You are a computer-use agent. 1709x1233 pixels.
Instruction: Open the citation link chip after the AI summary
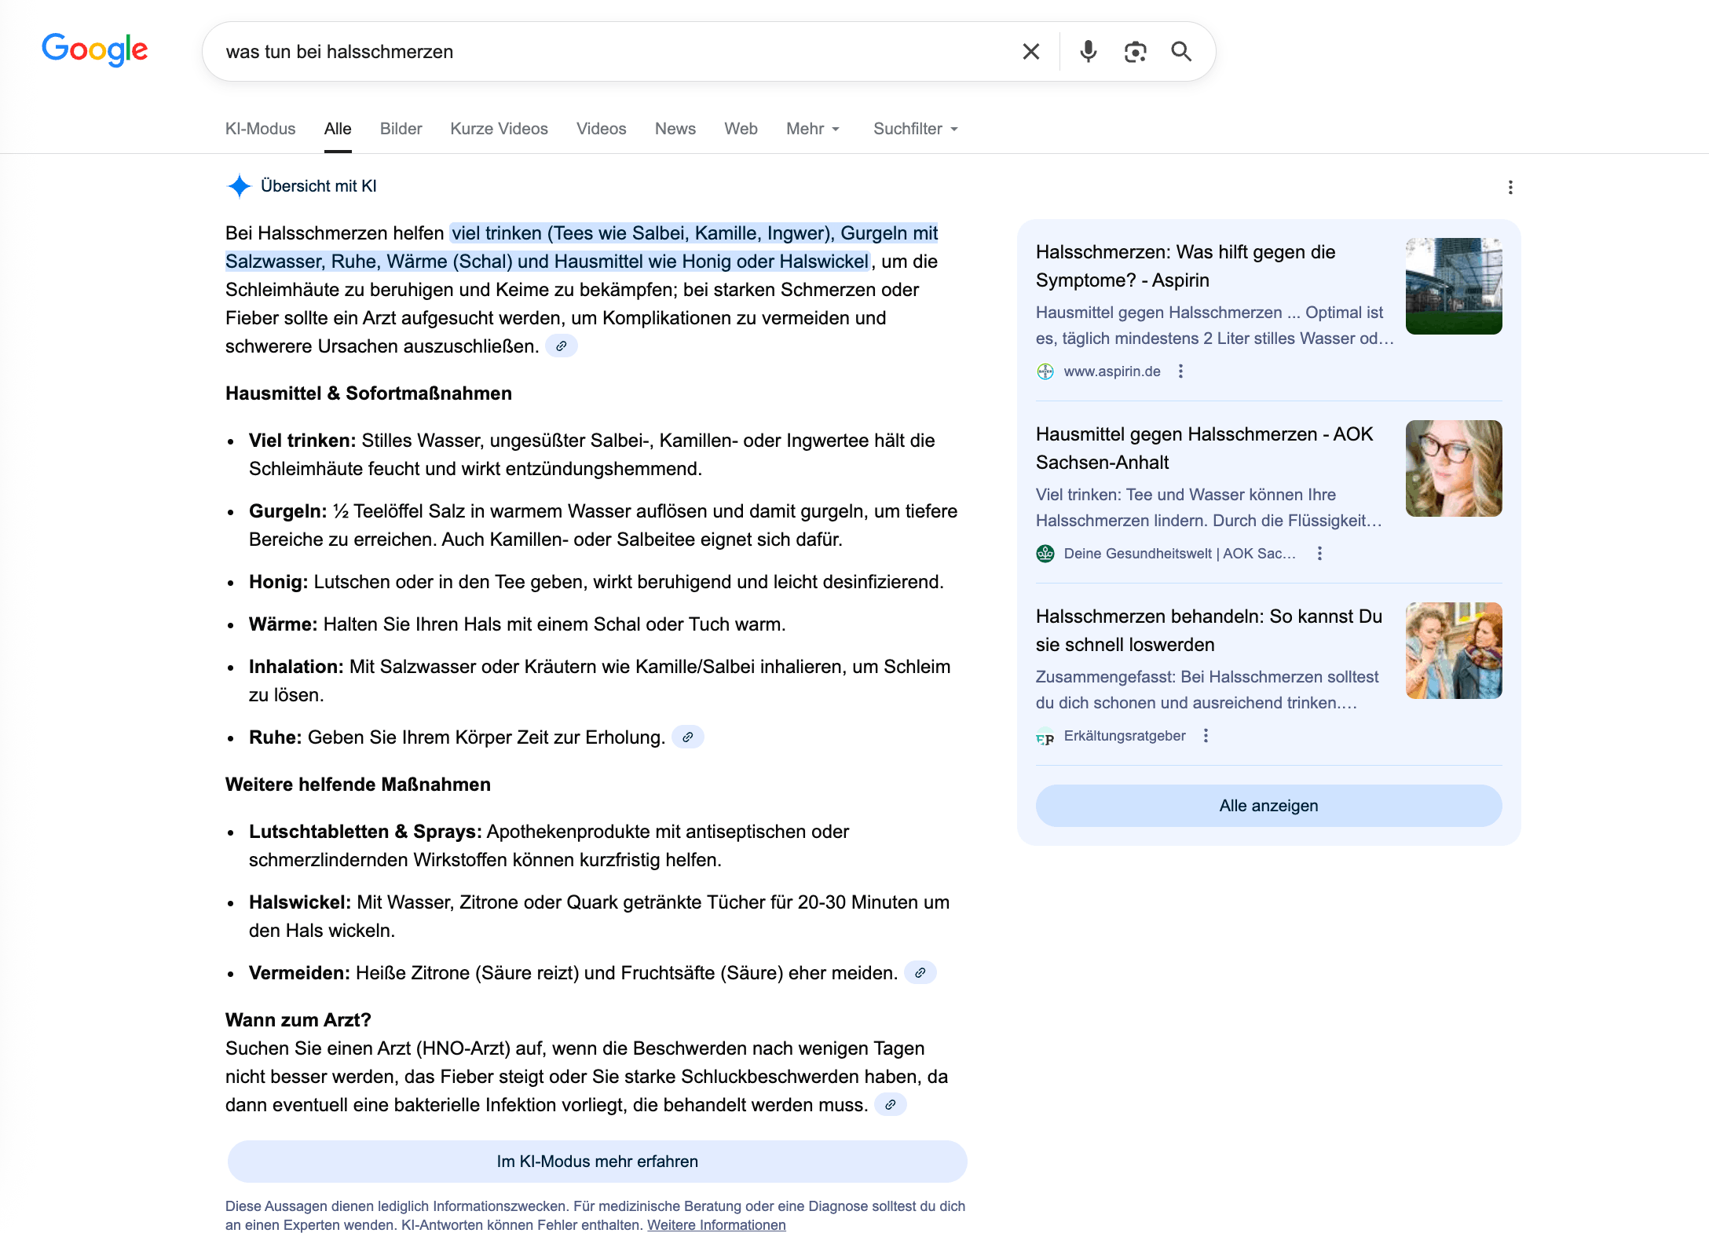562,346
